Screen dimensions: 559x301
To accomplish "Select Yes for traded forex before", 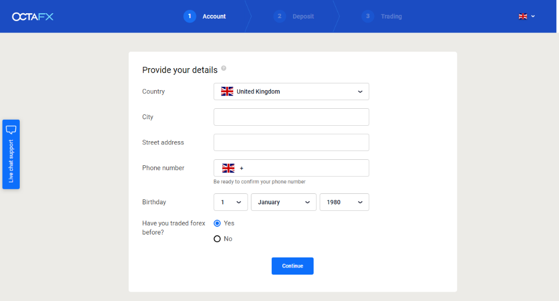I will click(x=217, y=224).
